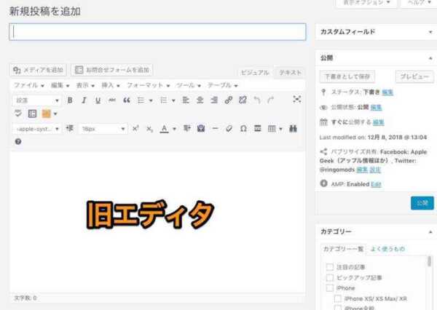Open the editor help question mark icon
Screen dimensions: 437x310
[x=18, y=141]
